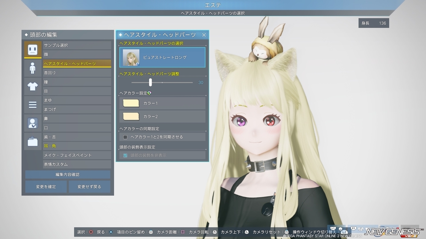Open サンプル選択 menu item
This screenshot has width=426, height=239.
point(77,45)
